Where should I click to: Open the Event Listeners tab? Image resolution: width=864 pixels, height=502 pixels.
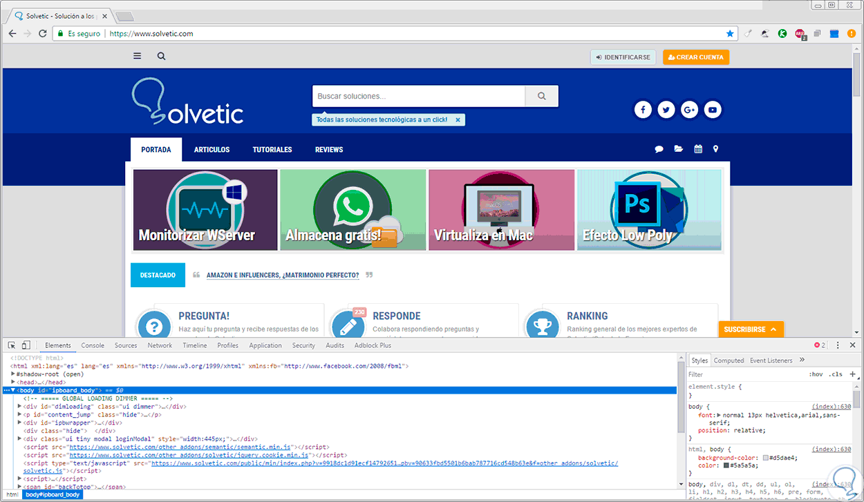pos(771,360)
